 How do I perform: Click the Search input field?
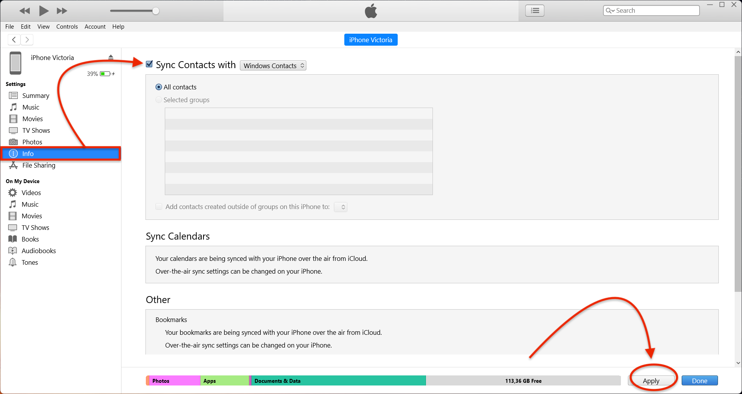(x=651, y=10)
